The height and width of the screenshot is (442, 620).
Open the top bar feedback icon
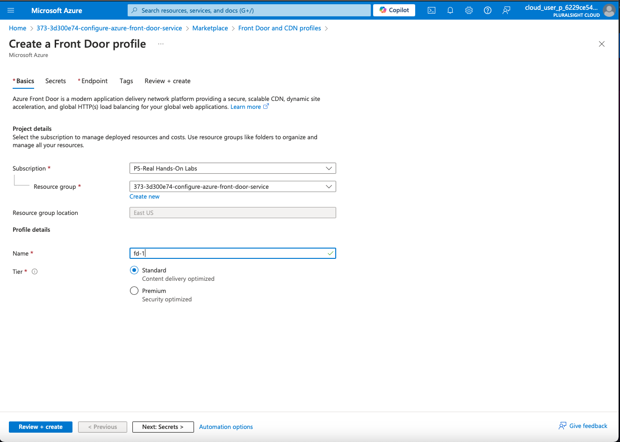pyautogui.click(x=506, y=10)
